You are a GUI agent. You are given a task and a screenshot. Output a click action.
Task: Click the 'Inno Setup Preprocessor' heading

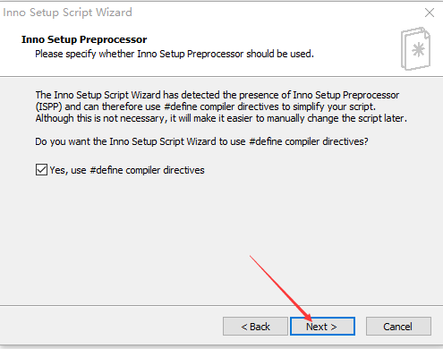click(x=84, y=39)
